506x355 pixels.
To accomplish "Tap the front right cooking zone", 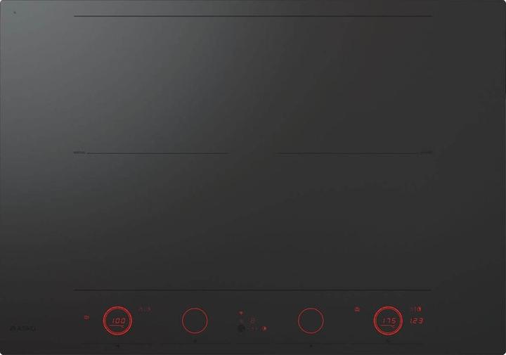I will tap(353, 221).
